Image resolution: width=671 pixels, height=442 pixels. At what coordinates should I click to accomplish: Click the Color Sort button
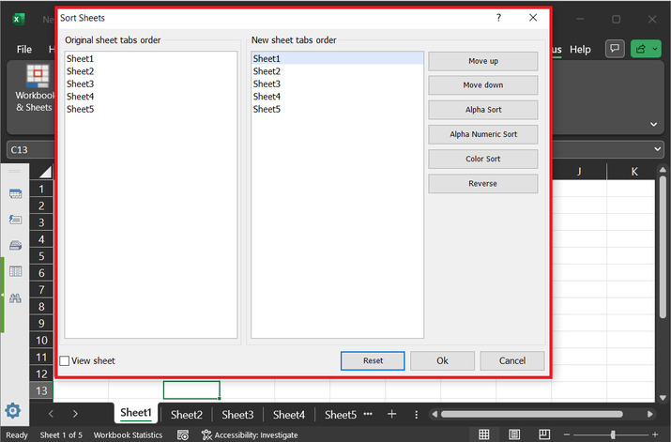483,159
